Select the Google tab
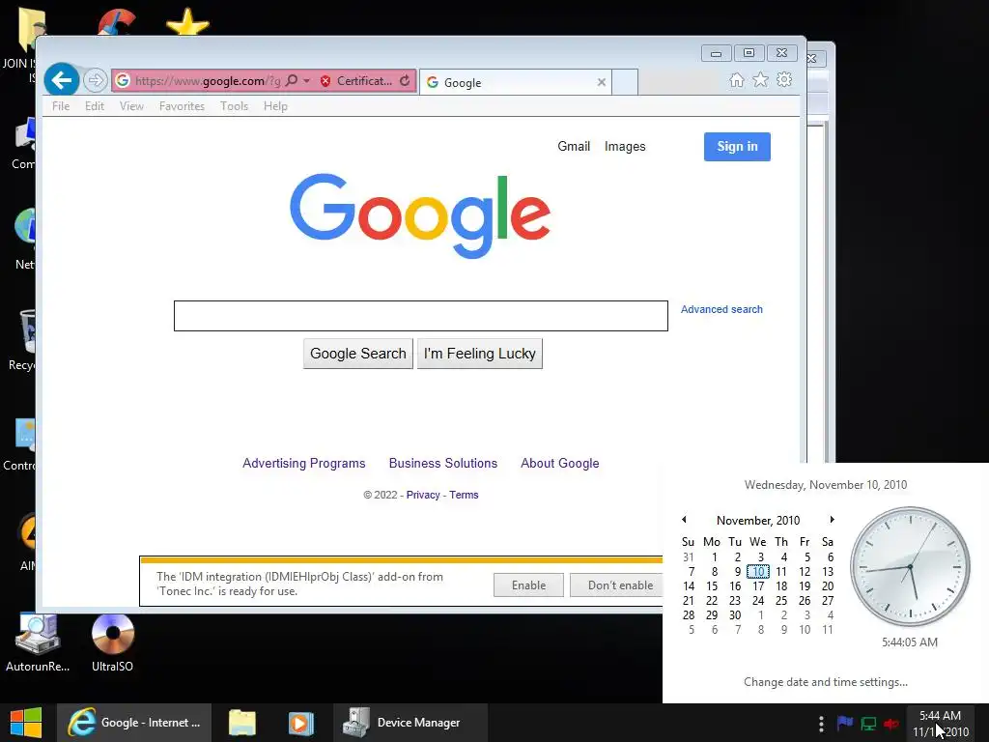Screen dimensions: 989x742 pyautogui.click(x=516, y=82)
